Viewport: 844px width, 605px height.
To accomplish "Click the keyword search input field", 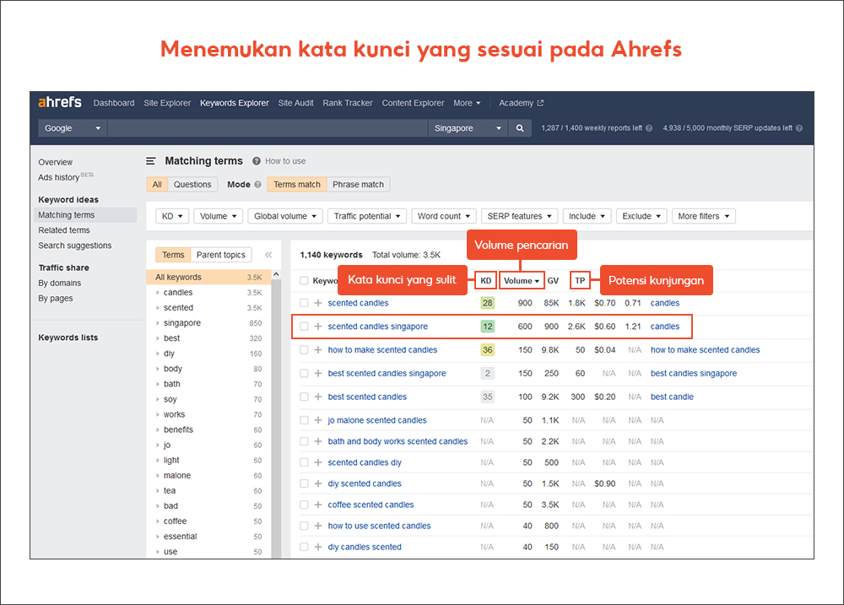I will (268, 128).
